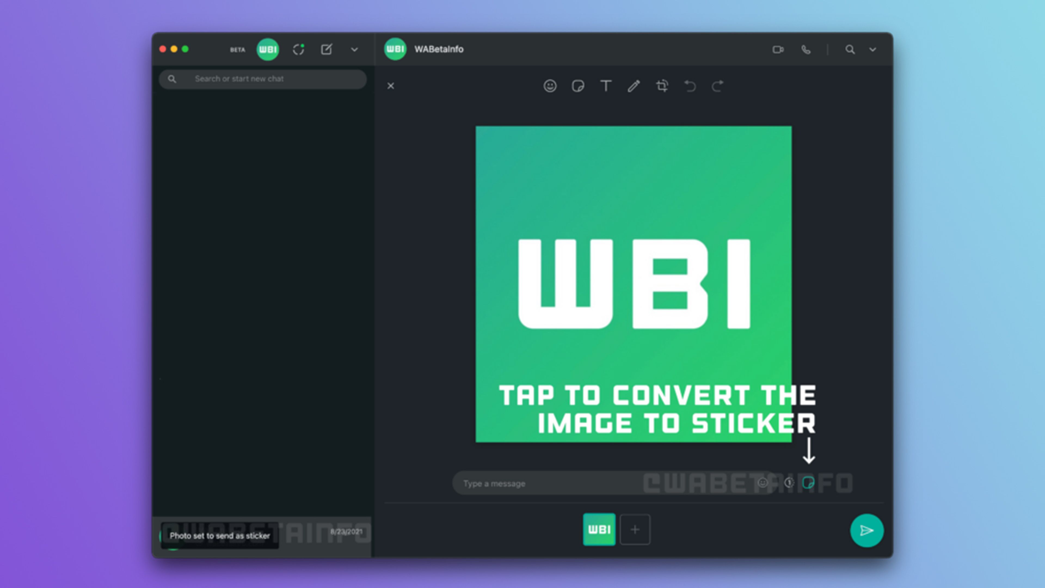
Task: Add an emoji to the image
Action: coord(550,86)
